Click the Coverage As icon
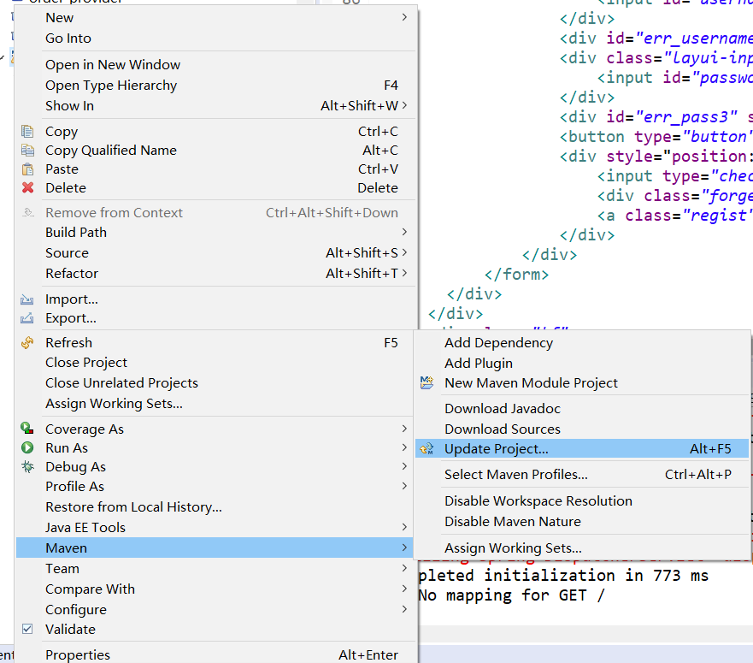The width and height of the screenshot is (753, 663). [28, 429]
